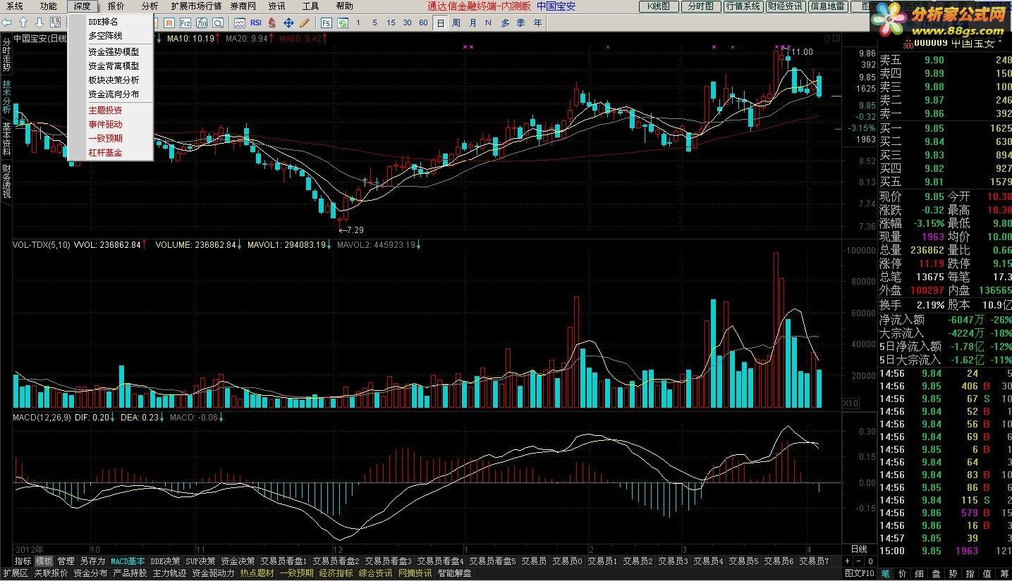Open the 报价 menu
Screen dimensions: 1012x581
[116, 6]
